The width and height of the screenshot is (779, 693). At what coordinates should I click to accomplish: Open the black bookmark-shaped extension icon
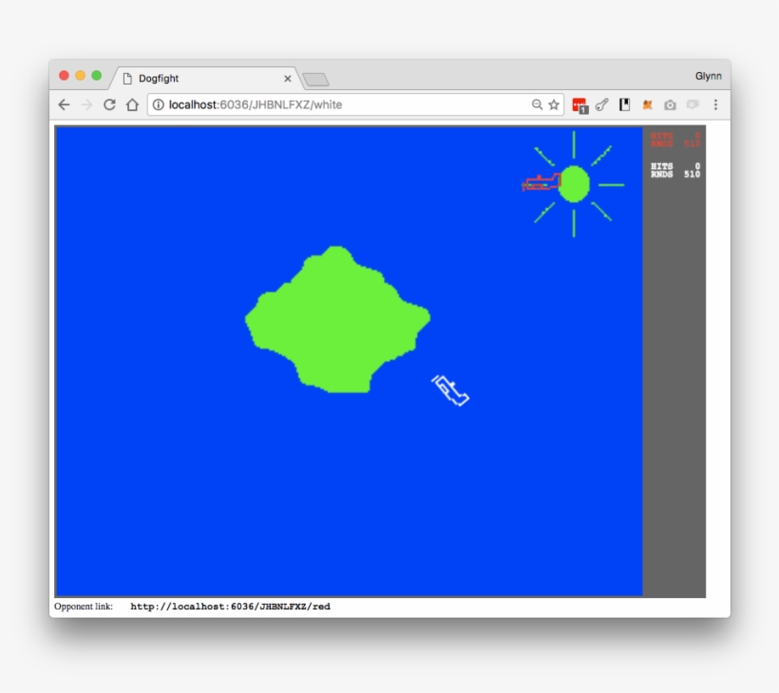(x=624, y=104)
